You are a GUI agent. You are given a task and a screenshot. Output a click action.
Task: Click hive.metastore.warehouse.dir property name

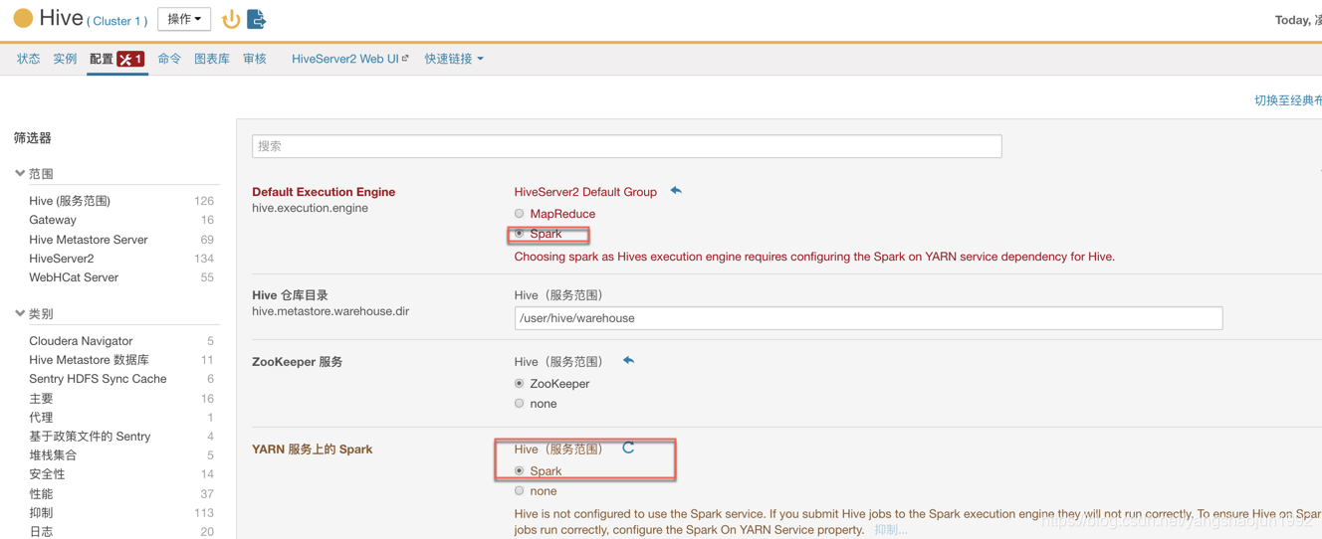[x=330, y=311]
